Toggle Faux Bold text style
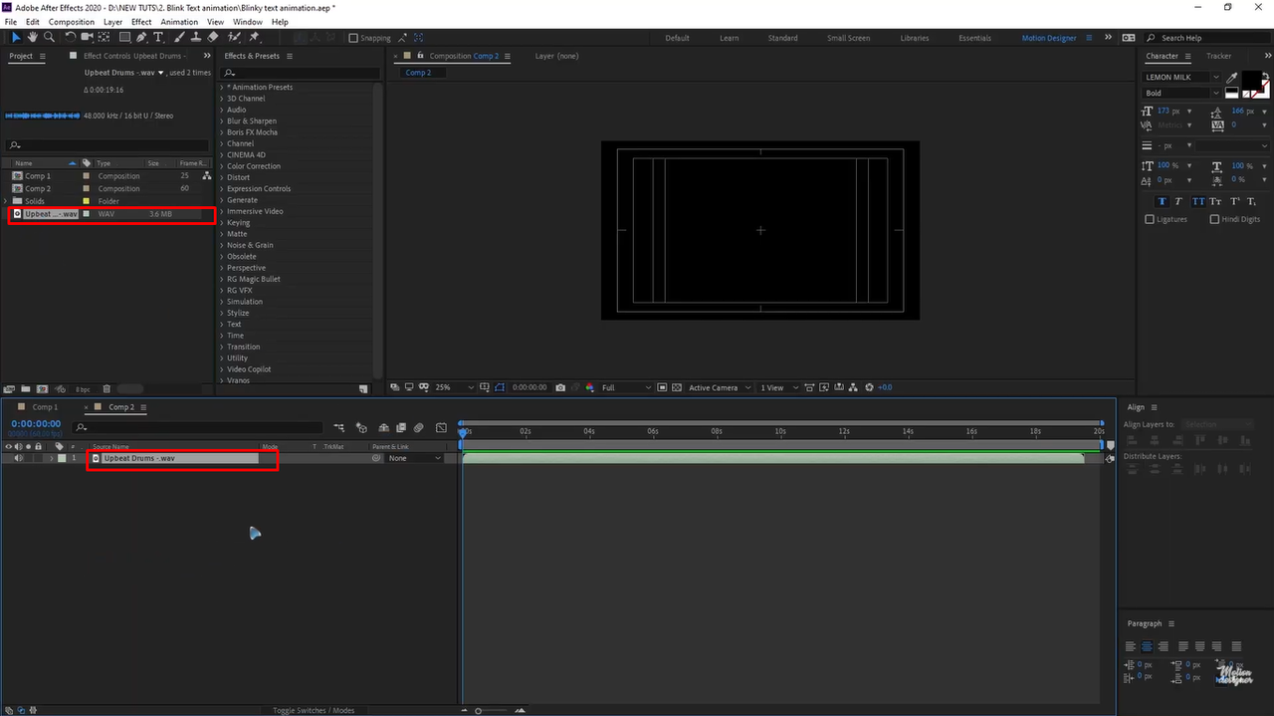 (1163, 201)
